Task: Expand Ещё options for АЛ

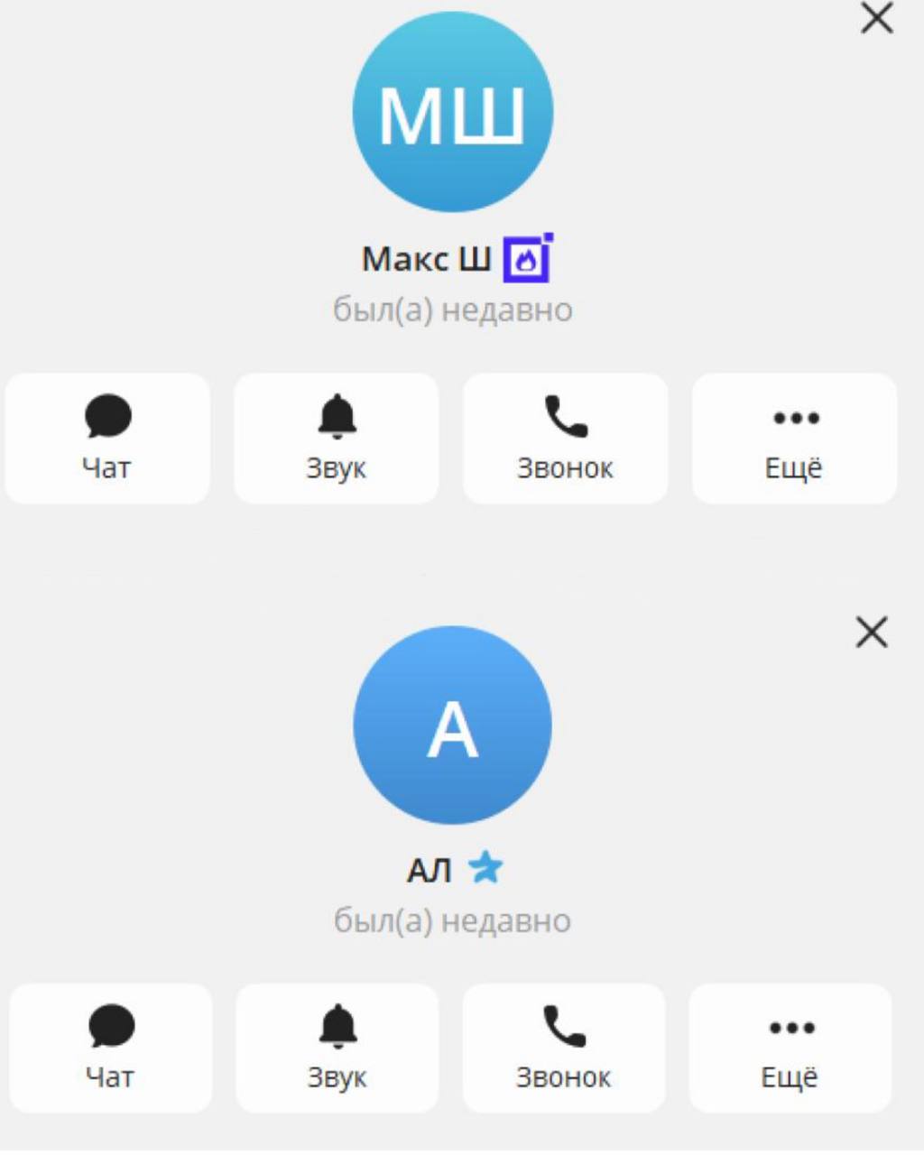Action: (x=790, y=1049)
